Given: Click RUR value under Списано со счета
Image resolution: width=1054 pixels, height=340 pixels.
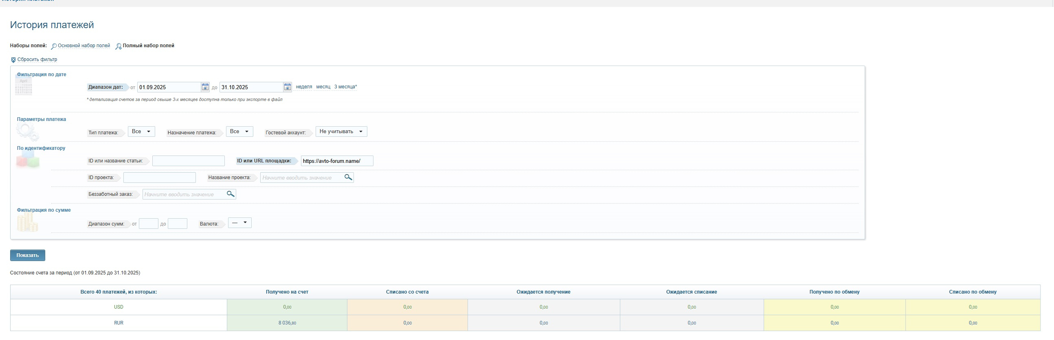Looking at the screenshot, I should coord(408,323).
